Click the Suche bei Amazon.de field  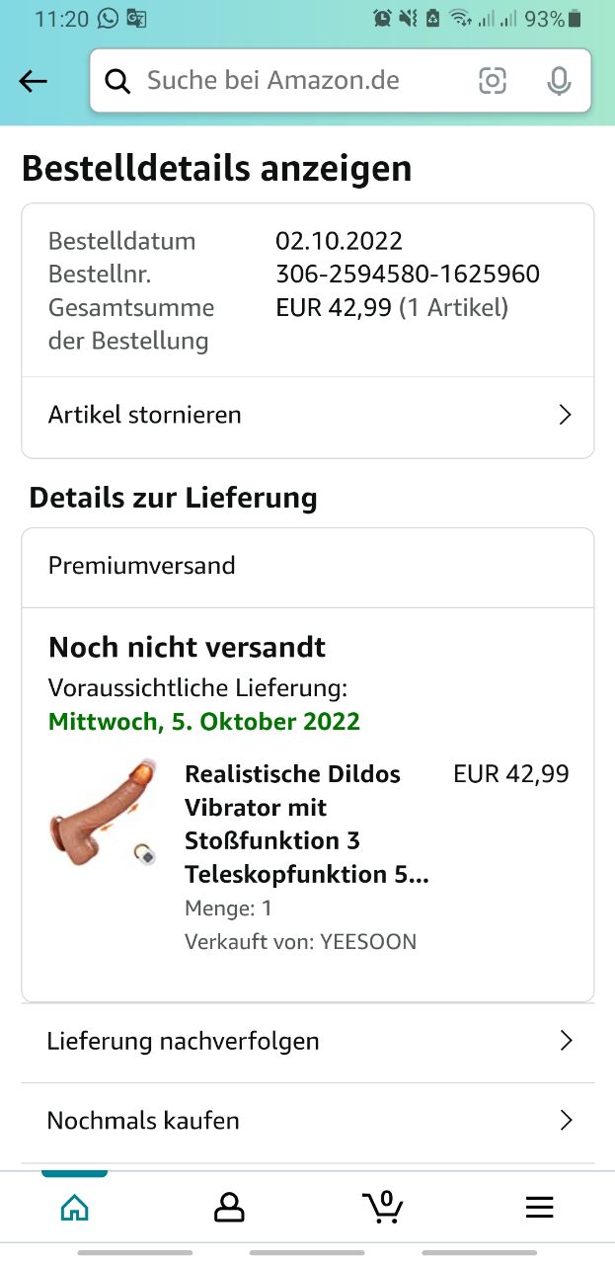[x=296, y=81]
